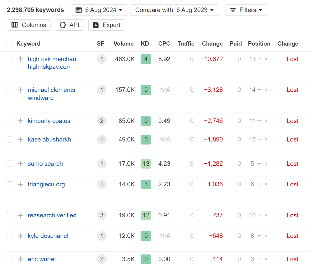Open the 'Compare with: 6 Aug 2023' dropdown

pos(174,10)
